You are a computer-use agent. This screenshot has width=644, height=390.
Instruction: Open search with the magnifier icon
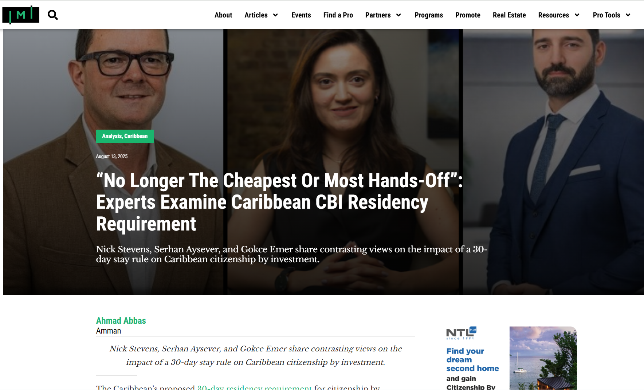53,15
